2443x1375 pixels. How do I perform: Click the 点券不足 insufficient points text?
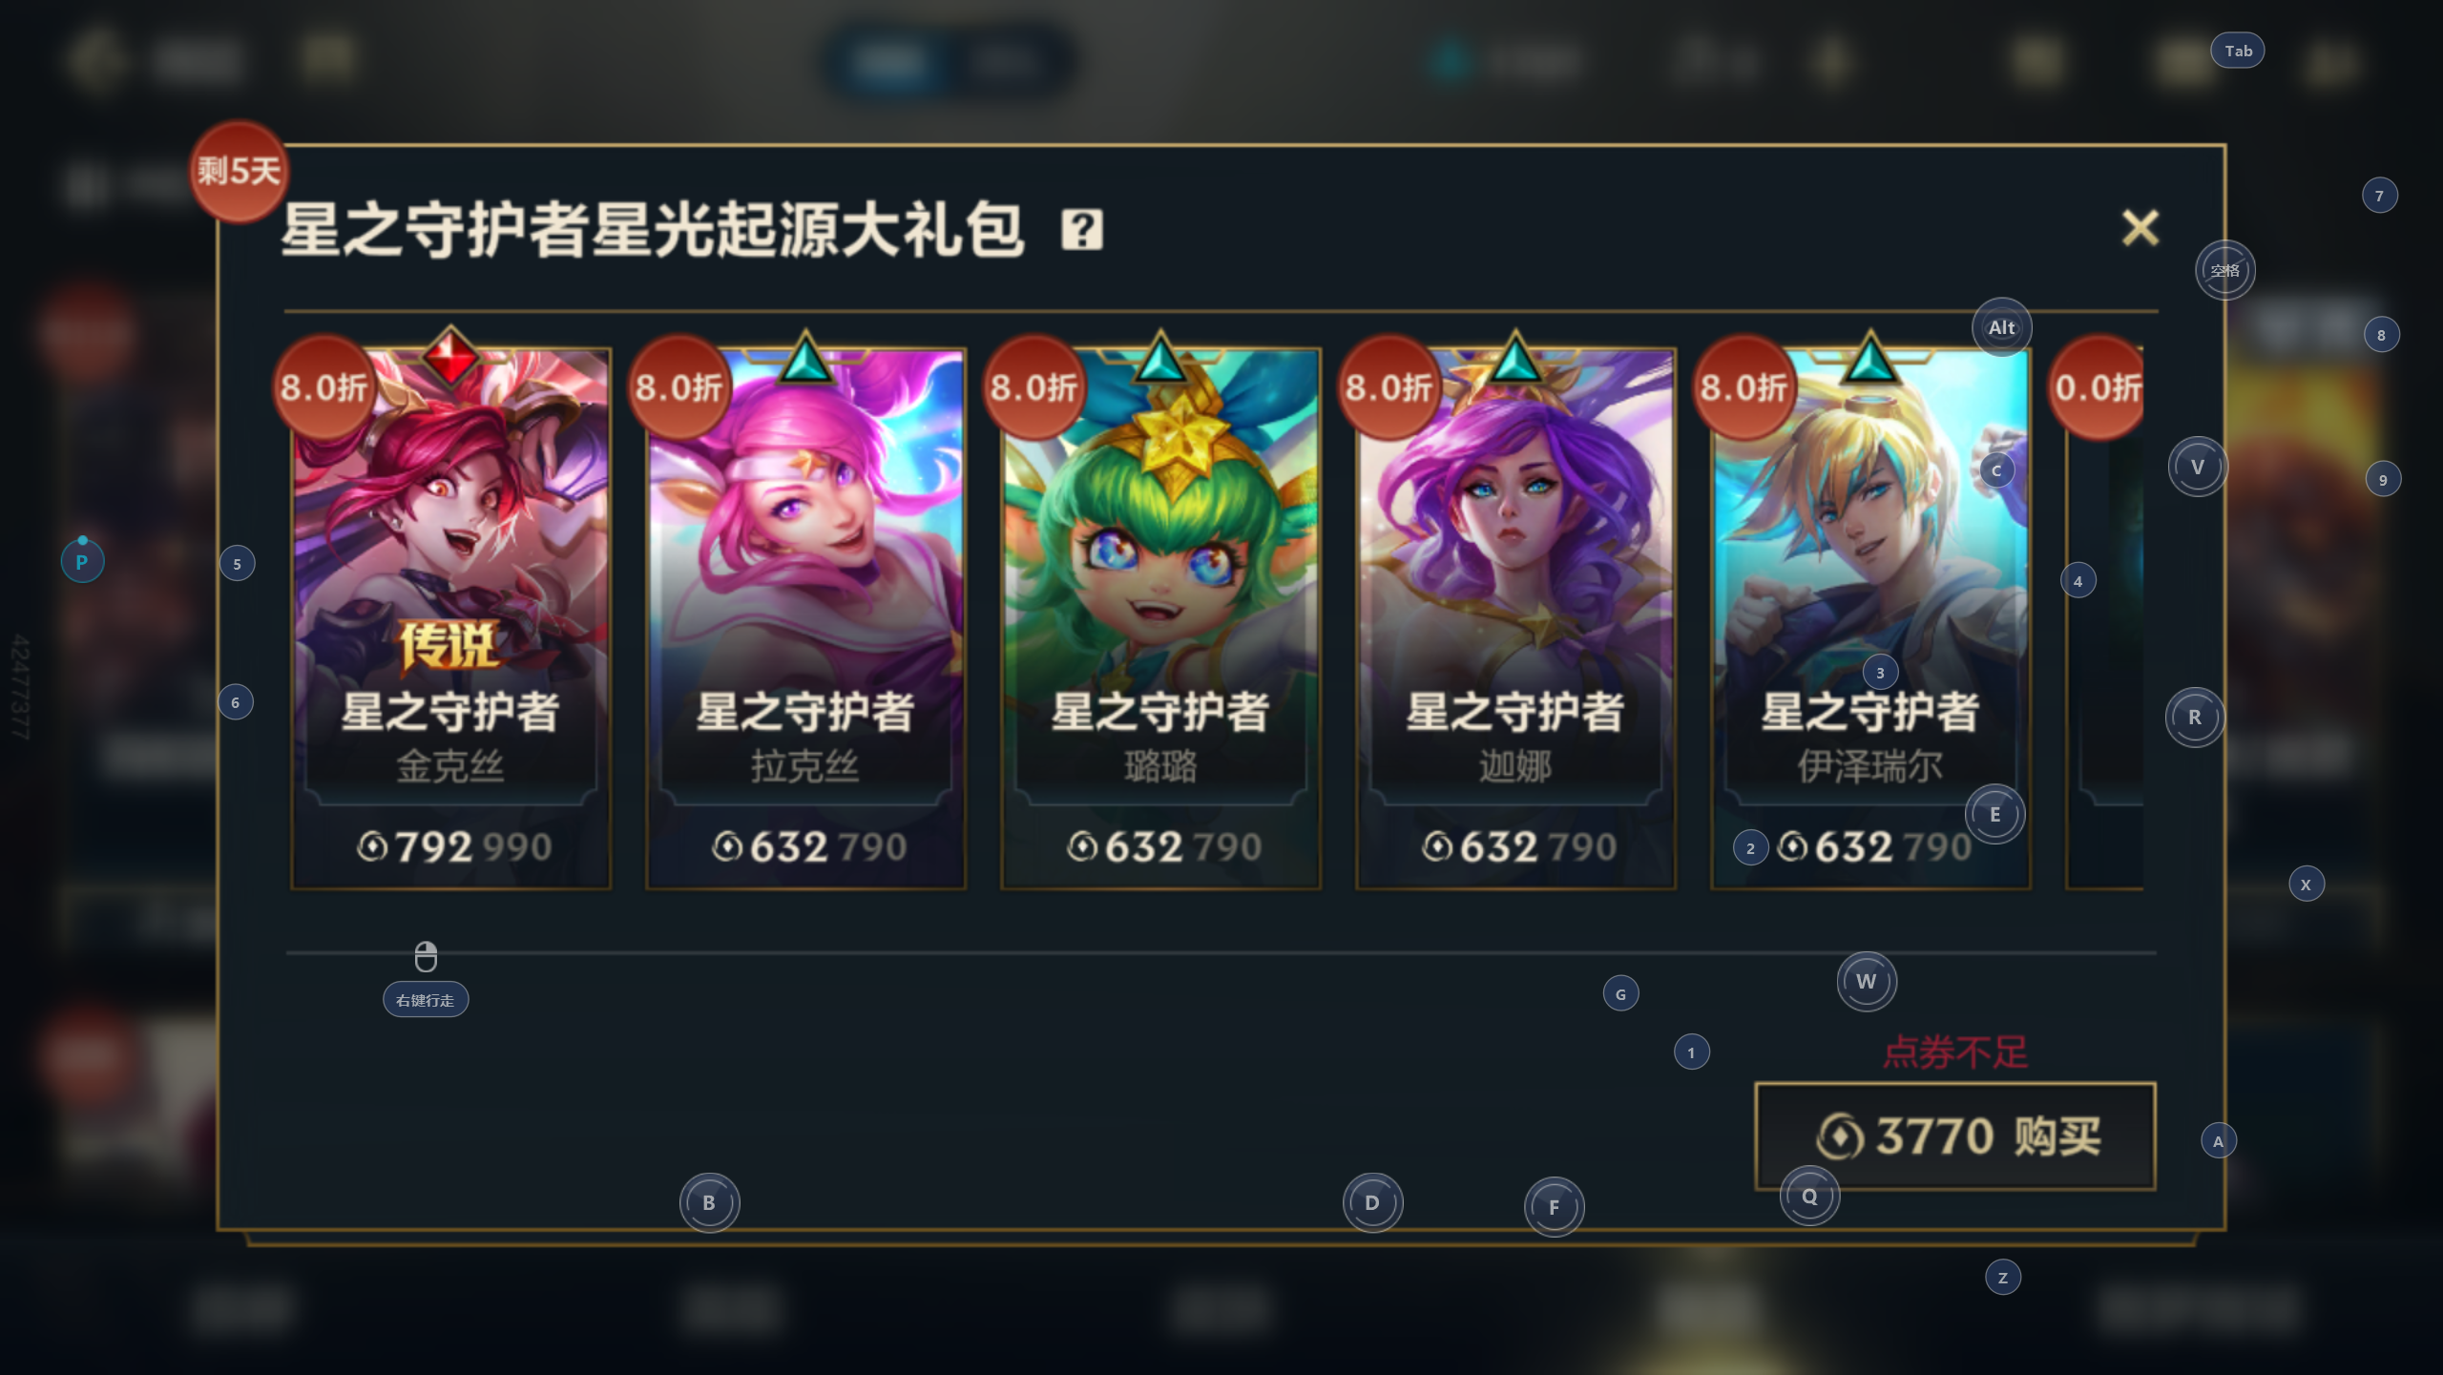coord(1955,1052)
